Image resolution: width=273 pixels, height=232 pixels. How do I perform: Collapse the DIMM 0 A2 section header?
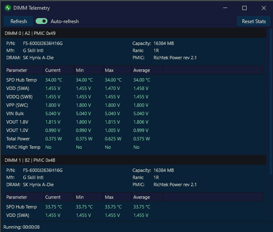pos(133,33)
